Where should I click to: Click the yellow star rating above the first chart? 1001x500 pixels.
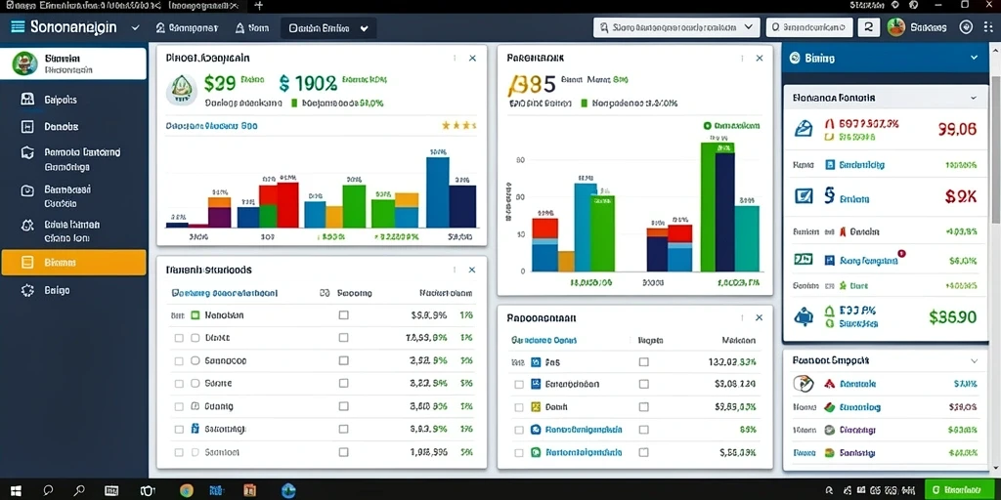pos(459,126)
